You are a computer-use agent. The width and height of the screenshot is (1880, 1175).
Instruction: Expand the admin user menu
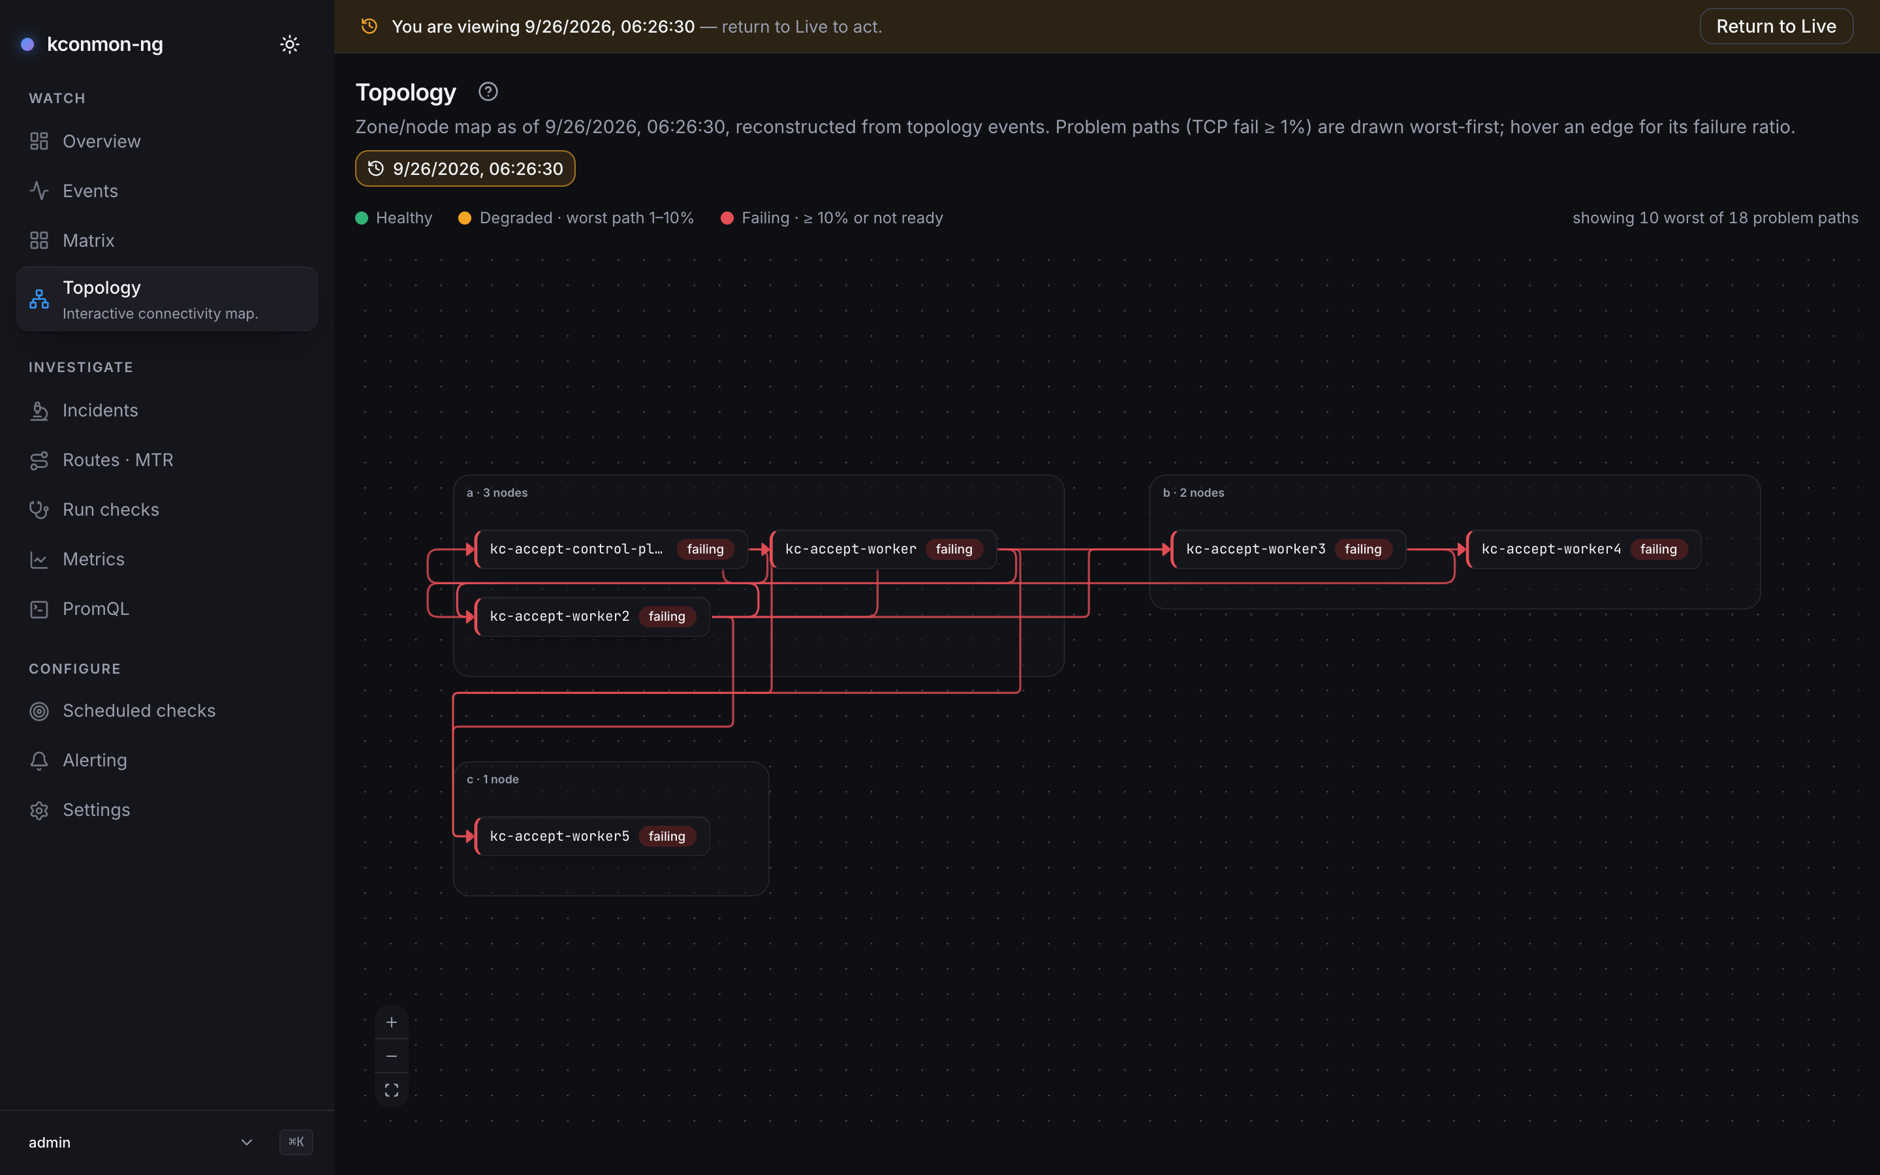(x=140, y=1142)
